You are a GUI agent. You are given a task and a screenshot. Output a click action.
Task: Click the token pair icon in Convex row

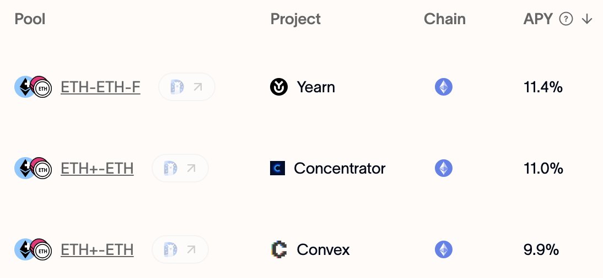coord(33,249)
